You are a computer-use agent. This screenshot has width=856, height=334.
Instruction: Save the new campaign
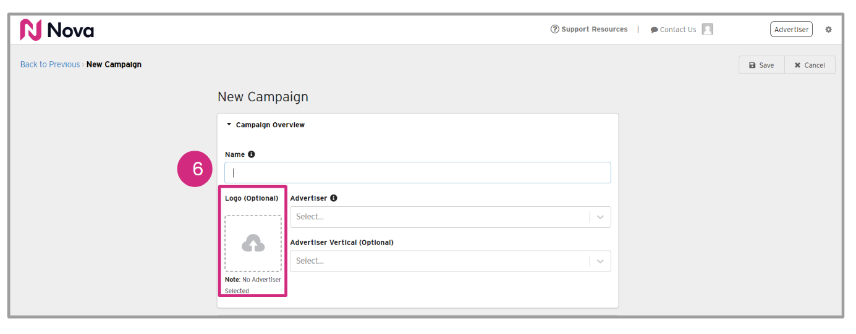[x=761, y=65]
